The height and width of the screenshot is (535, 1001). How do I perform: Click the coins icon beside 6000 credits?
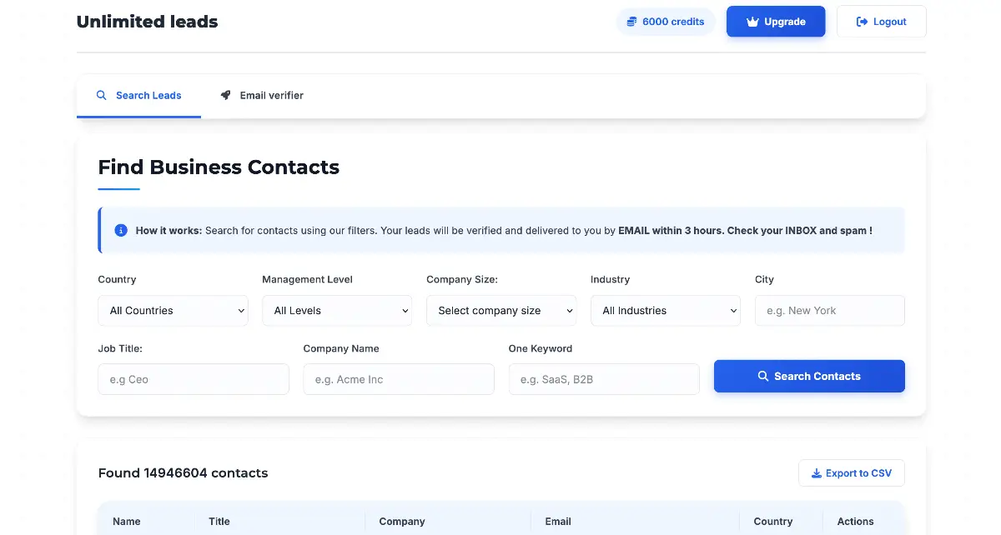(x=631, y=22)
